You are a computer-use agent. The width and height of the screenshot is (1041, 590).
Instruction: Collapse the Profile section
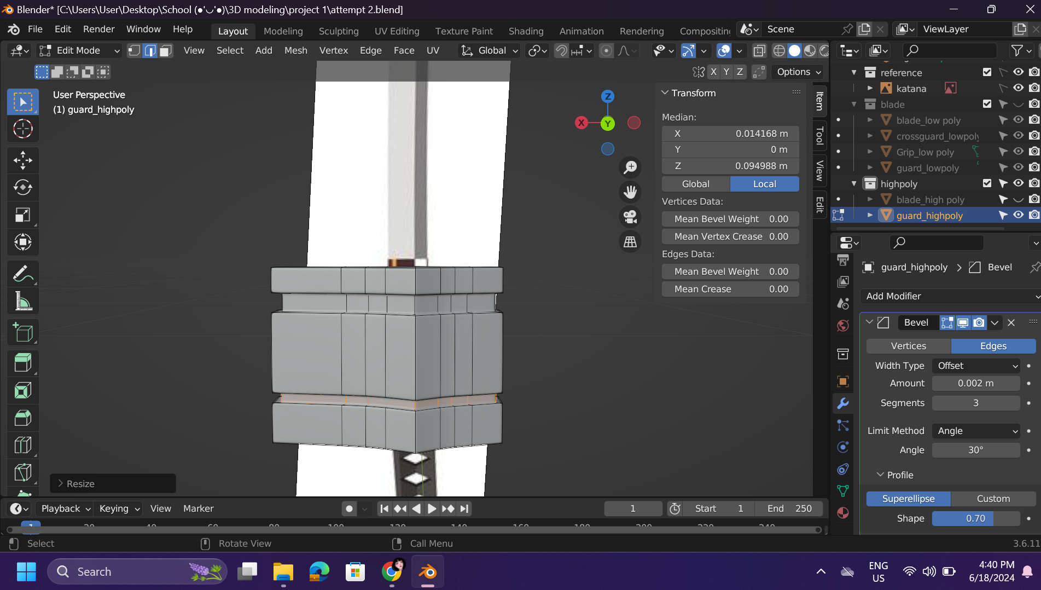click(x=880, y=475)
